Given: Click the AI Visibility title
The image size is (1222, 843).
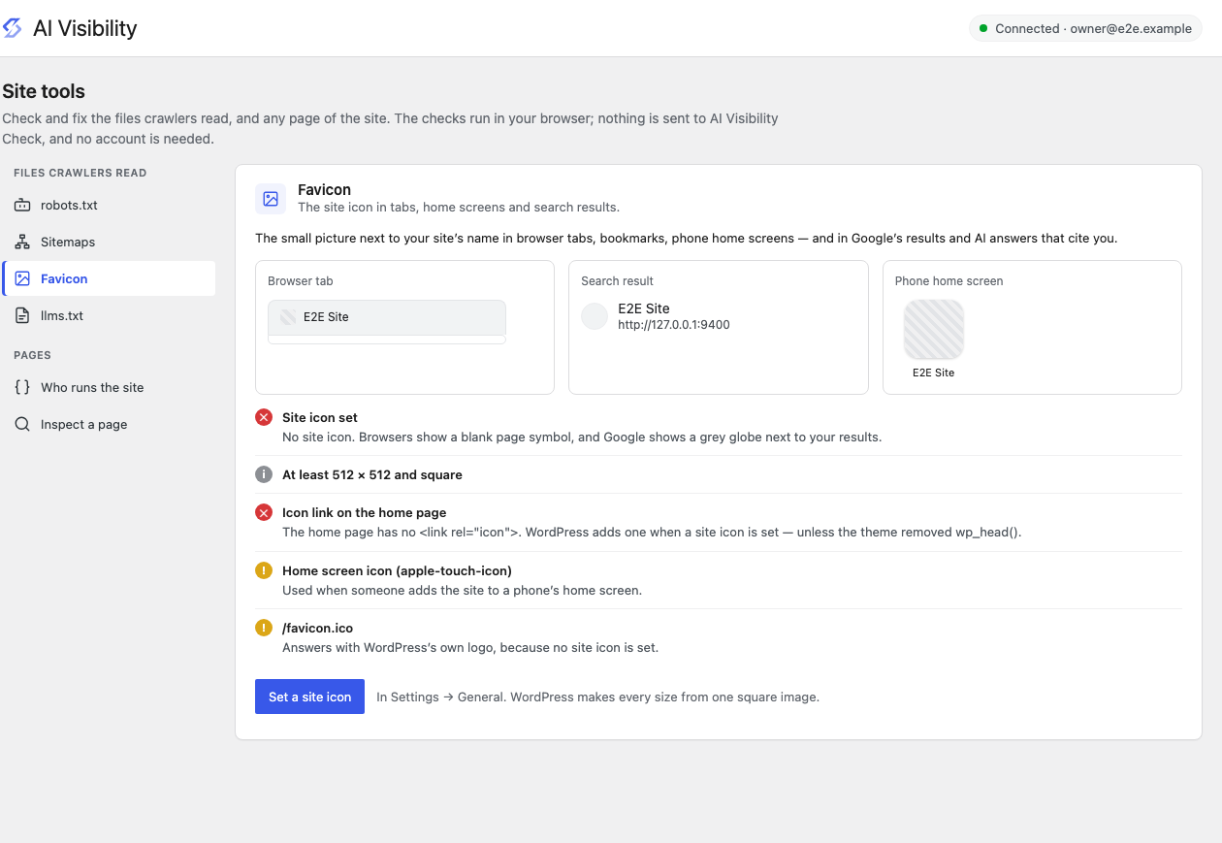Looking at the screenshot, I should point(85,28).
